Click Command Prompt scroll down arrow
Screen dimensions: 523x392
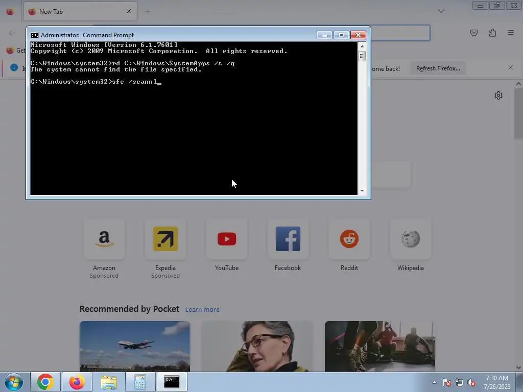pyautogui.click(x=362, y=191)
